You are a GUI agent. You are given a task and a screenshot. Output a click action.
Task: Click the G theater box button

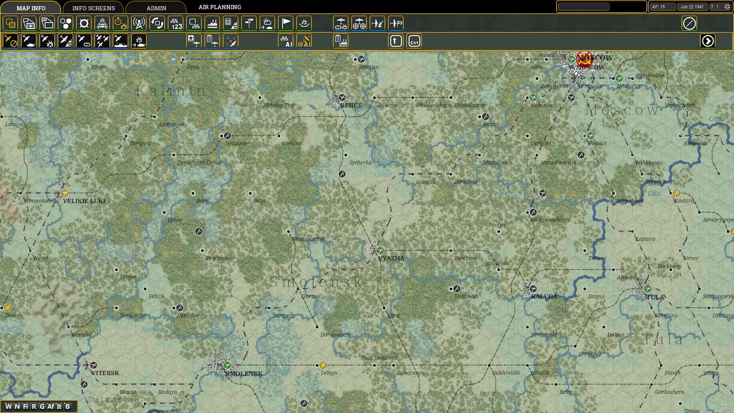(x=42, y=406)
